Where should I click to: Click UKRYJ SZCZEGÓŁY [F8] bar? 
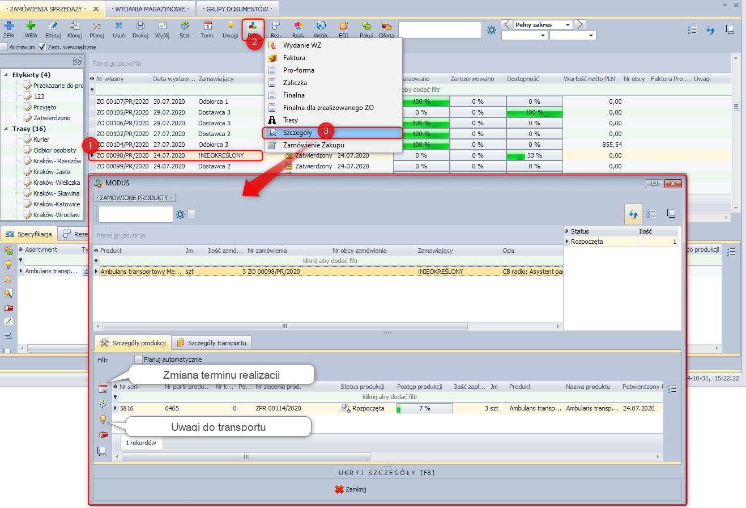pyautogui.click(x=387, y=473)
